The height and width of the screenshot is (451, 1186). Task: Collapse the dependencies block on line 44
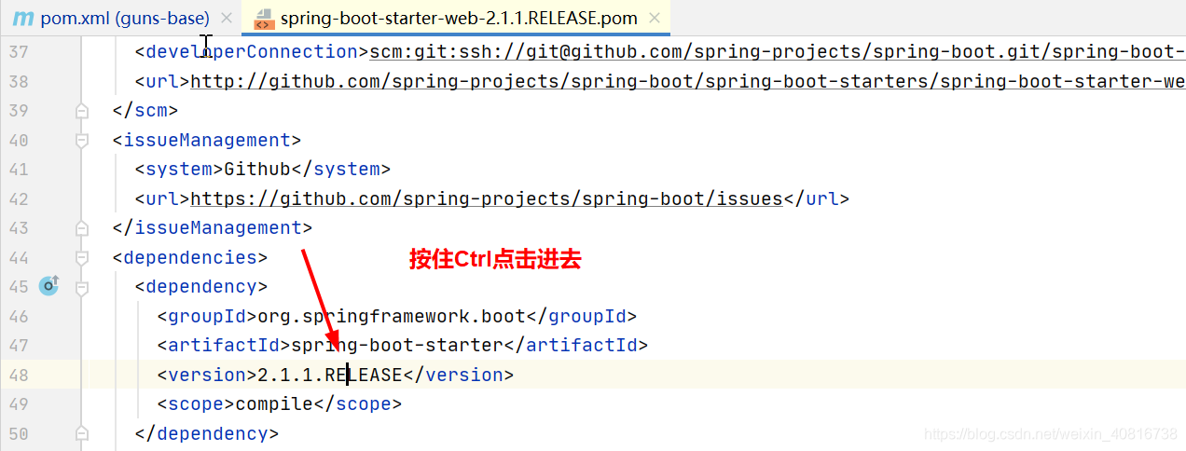tap(81, 257)
